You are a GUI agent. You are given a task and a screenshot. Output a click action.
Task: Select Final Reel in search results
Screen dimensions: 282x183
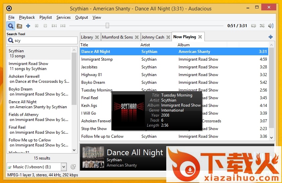(x=39, y=130)
